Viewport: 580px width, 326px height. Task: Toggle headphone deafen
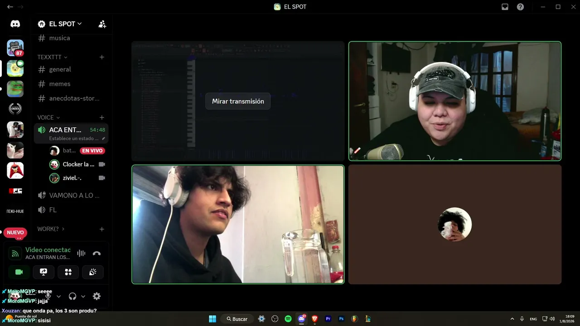(x=72, y=297)
